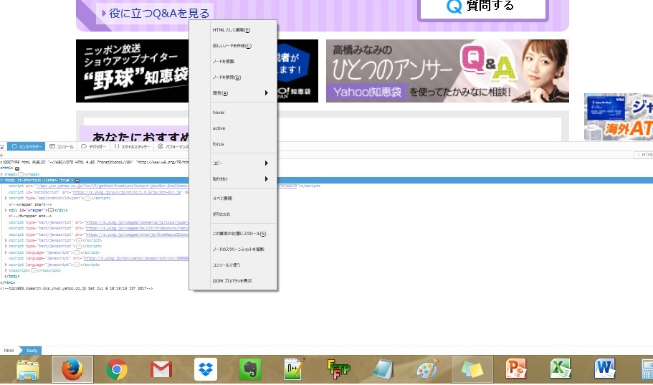The image size is (653, 385).
Task: Click the event badge on the body row
Action: coord(77,181)
